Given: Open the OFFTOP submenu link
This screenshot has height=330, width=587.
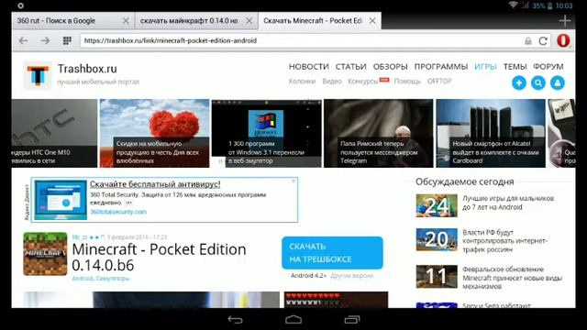Looking at the screenshot, I should coord(439,82).
